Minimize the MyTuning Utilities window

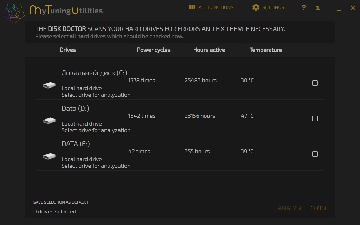pyautogui.click(x=339, y=8)
